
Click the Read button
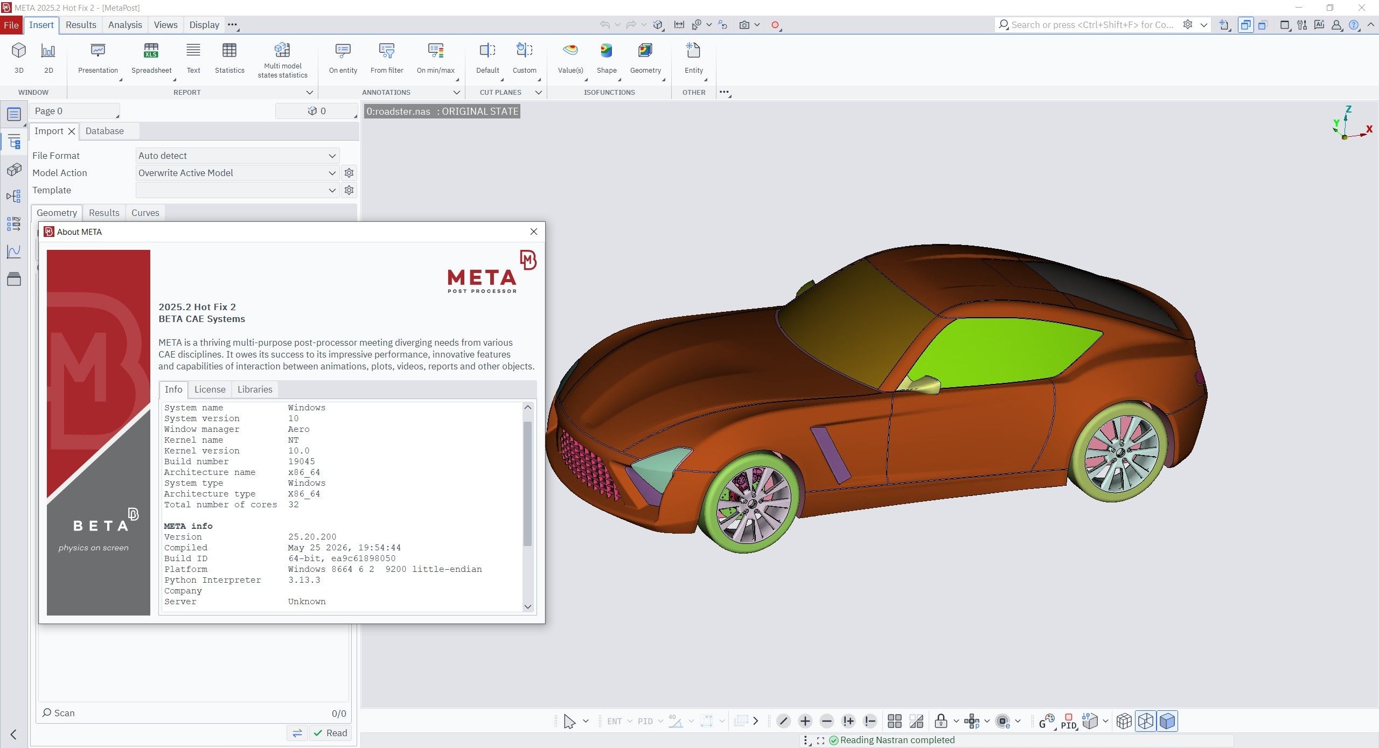click(330, 733)
